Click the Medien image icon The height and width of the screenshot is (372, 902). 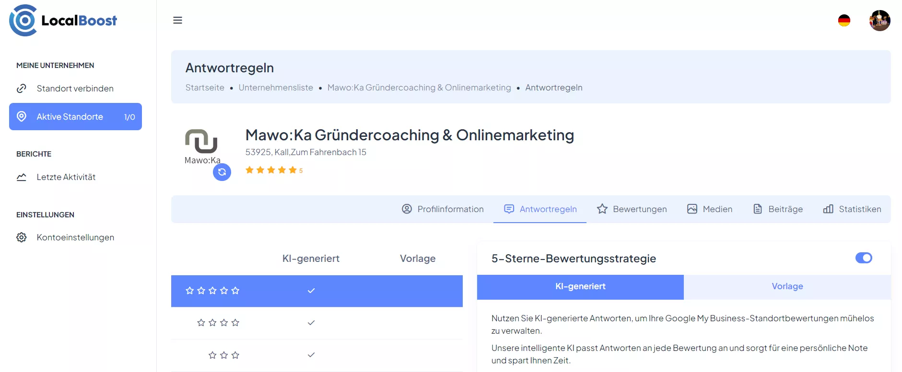[692, 209]
